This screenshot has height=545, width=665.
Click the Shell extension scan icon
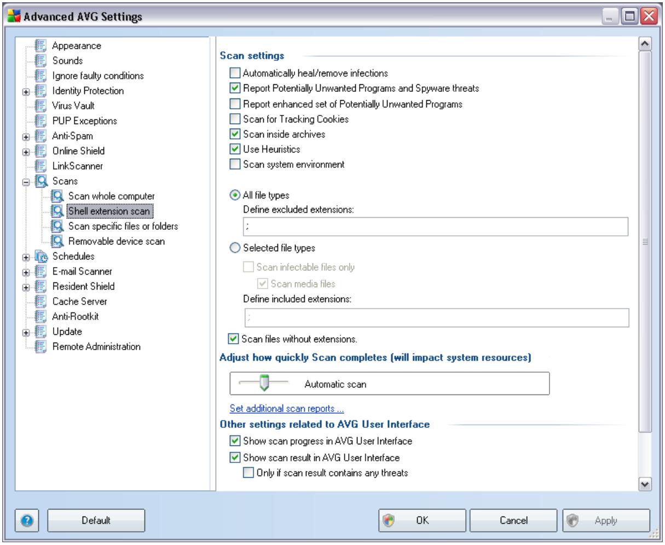click(57, 211)
